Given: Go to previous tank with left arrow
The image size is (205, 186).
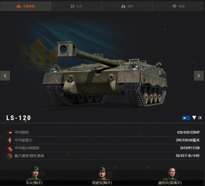Looking at the screenshot, I should click(x=5, y=76).
